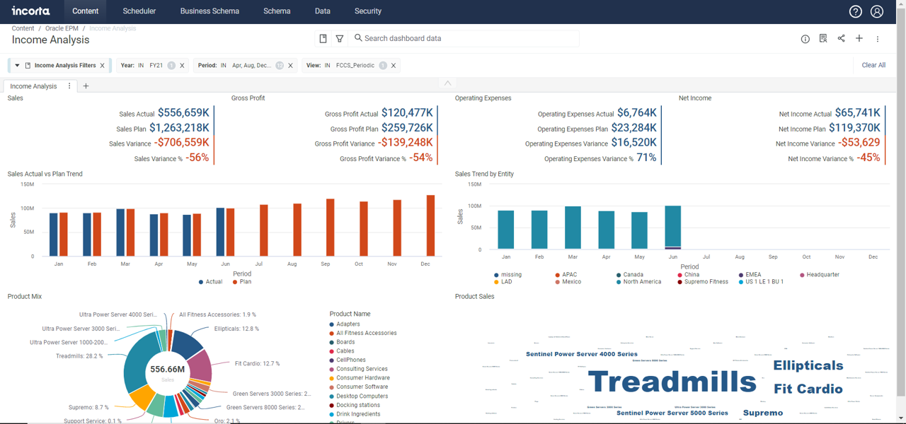Screen dimensions: 906x424
Task: Toggle Canada in entity legend
Action: pyautogui.click(x=629, y=274)
